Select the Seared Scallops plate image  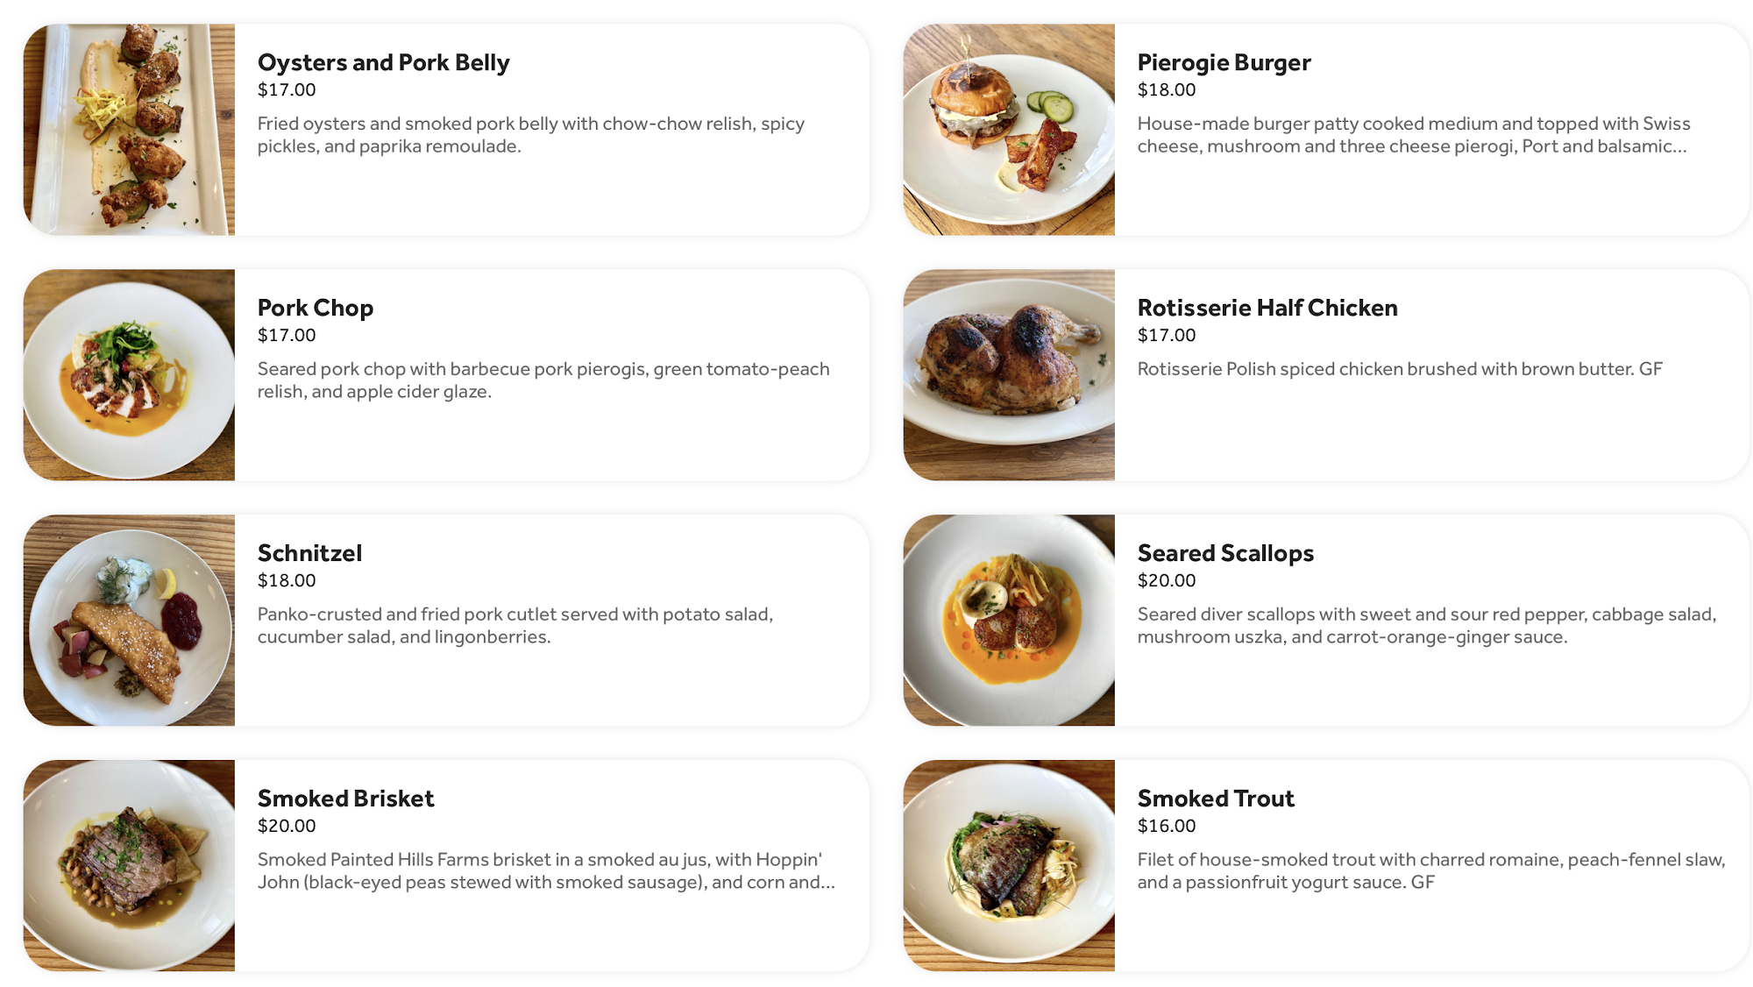pos(1009,621)
